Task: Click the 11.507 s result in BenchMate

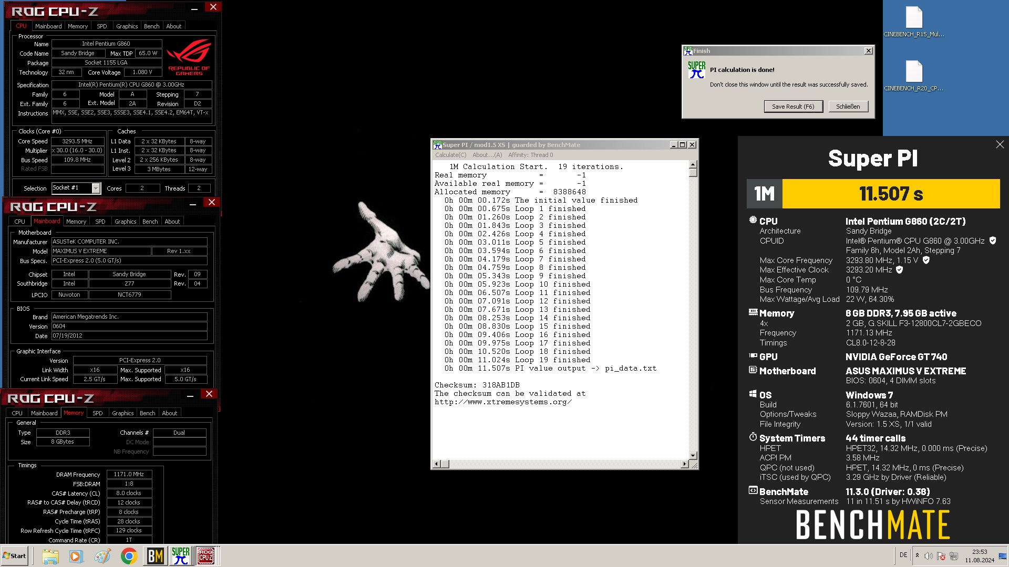Action: pos(891,194)
